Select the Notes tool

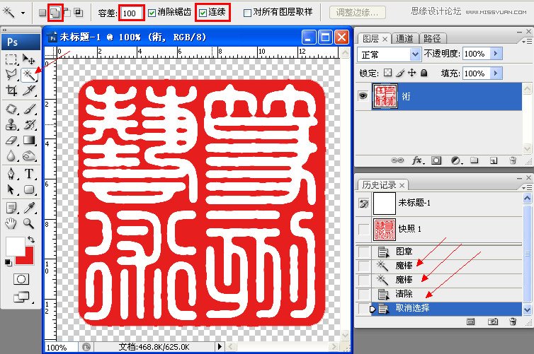[x=11, y=207]
